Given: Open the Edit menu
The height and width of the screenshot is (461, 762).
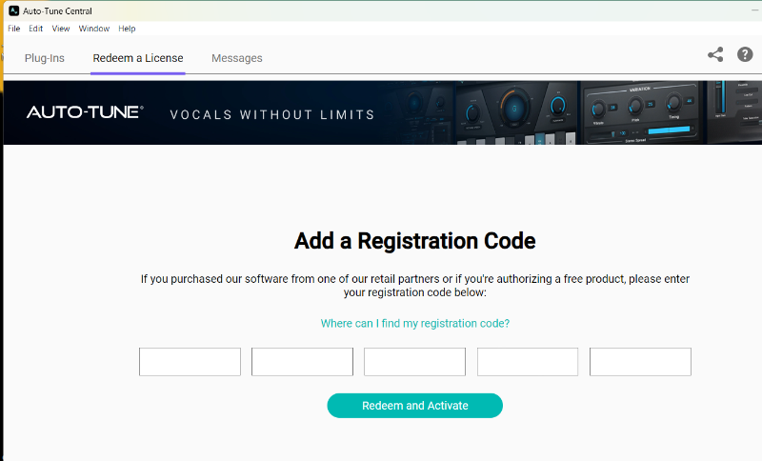Looking at the screenshot, I should pos(35,29).
